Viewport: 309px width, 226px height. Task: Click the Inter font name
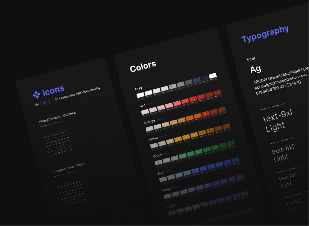pyautogui.click(x=251, y=59)
